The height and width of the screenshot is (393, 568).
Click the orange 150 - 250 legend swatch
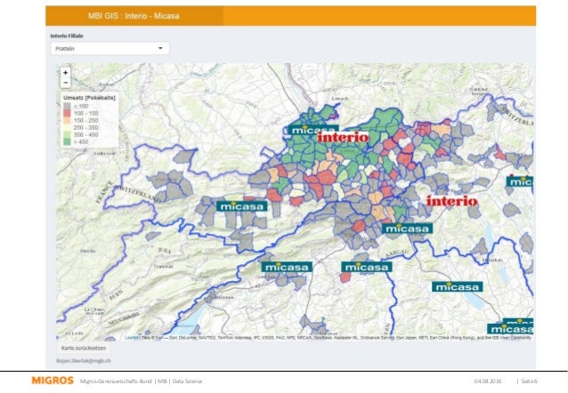pyautogui.click(x=67, y=121)
